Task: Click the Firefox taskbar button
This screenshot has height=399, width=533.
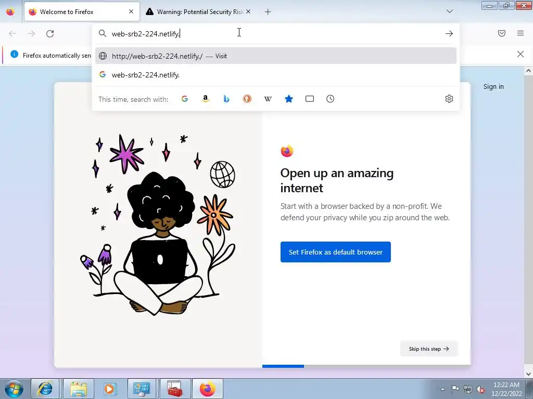Action: 208,389
